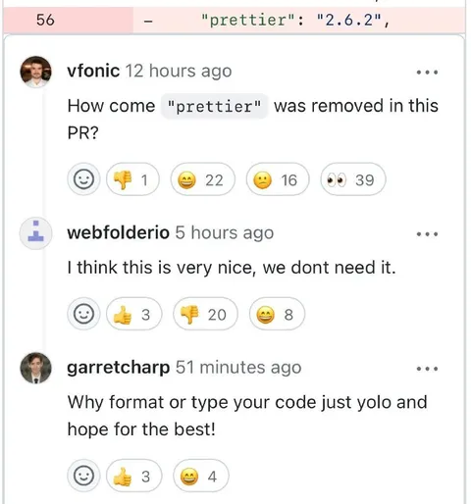
Task: Click thumbs-up reaction on garretcharp's comment
Action: [133, 476]
